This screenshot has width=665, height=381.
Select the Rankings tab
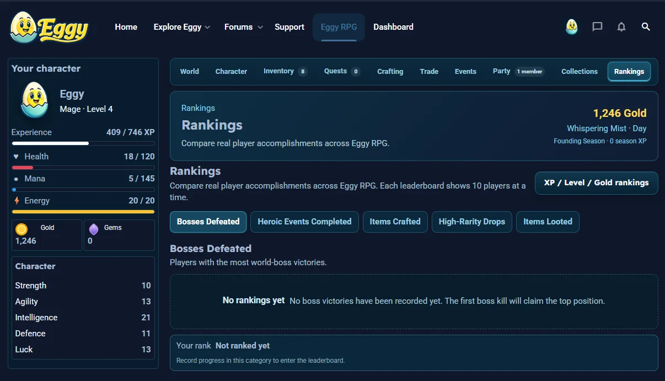pos(629,71)
